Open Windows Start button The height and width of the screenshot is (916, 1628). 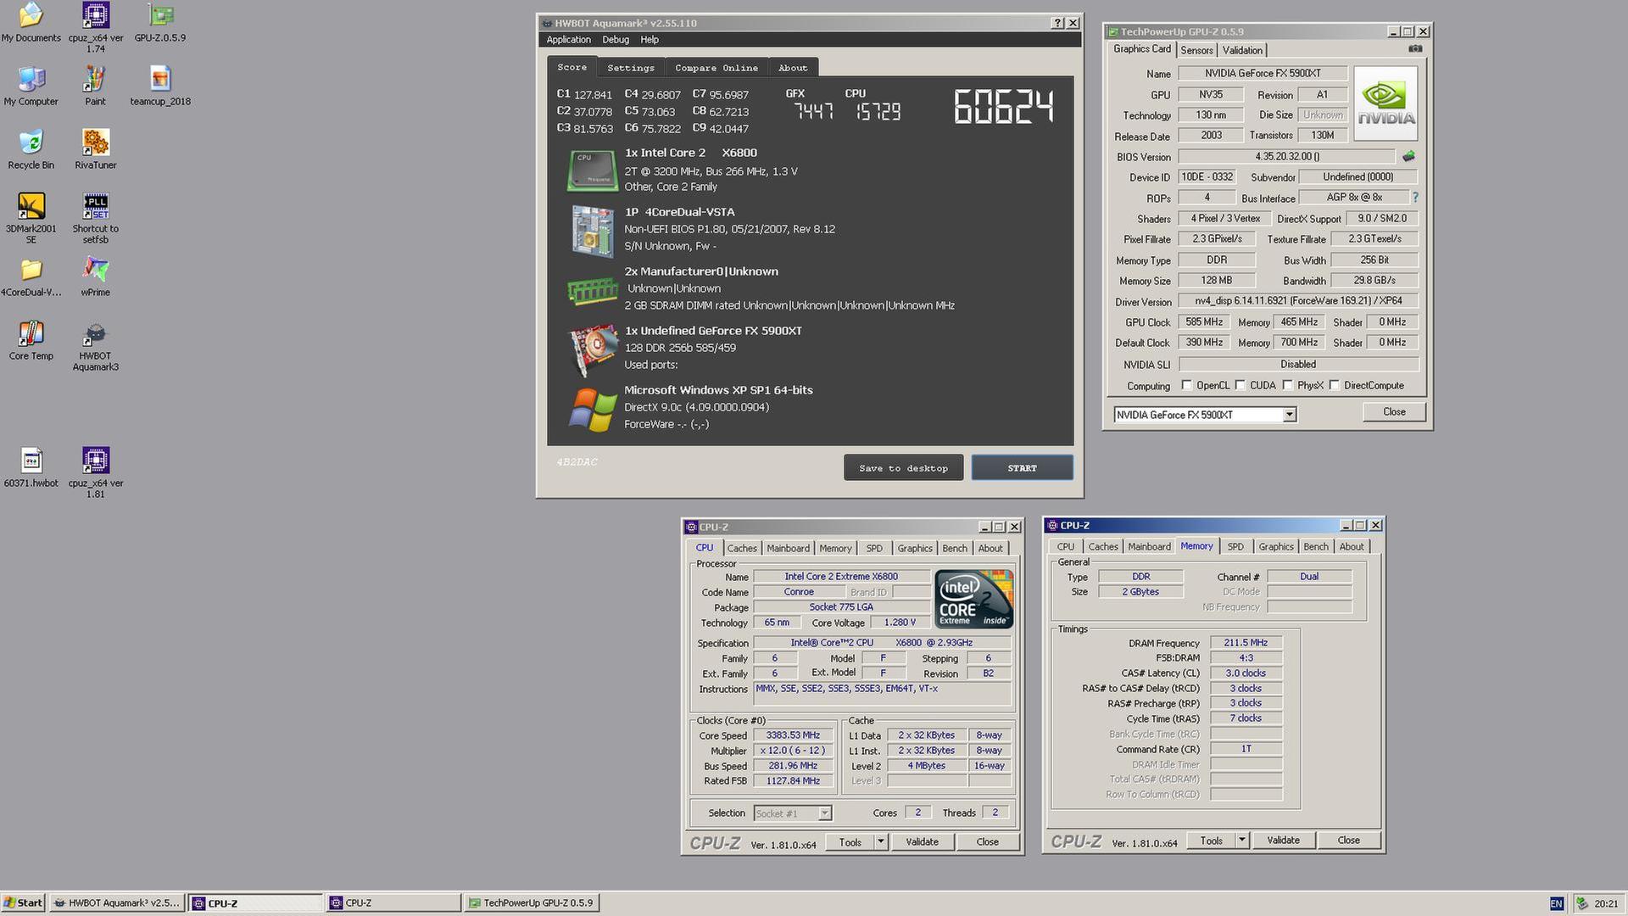(x=23, y=903)
